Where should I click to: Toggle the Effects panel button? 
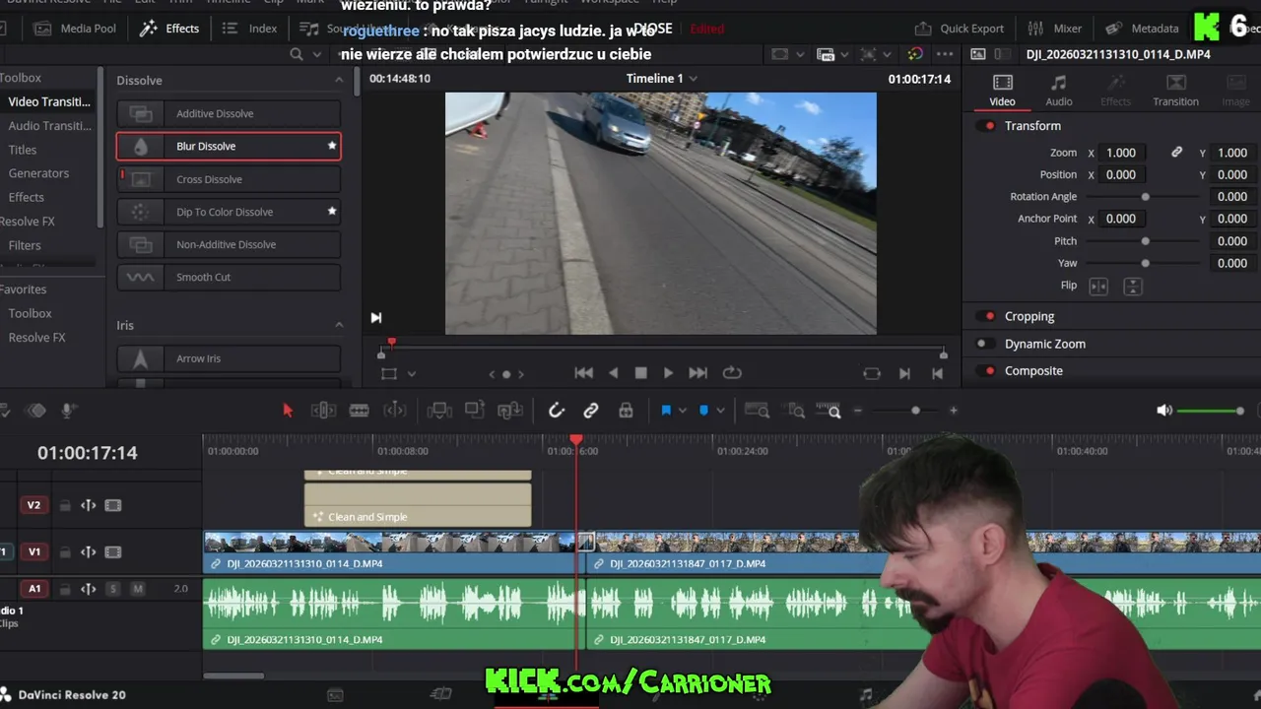(169, 29)
